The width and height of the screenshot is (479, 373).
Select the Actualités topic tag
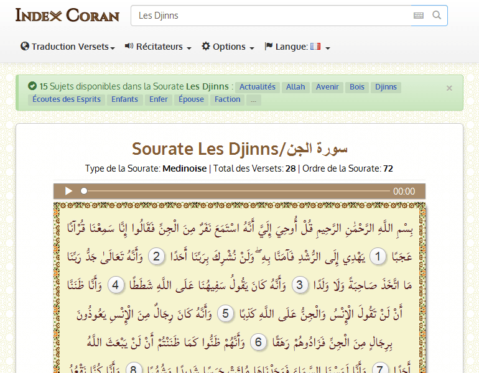(x=258, y=87)
